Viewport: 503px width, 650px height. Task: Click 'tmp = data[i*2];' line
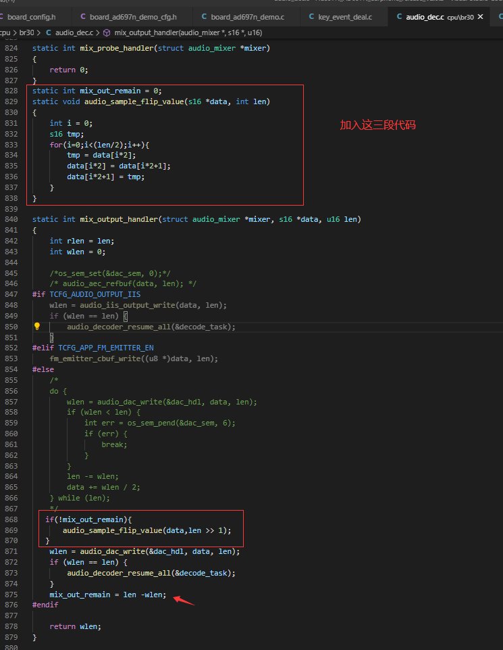click(101, 155)
